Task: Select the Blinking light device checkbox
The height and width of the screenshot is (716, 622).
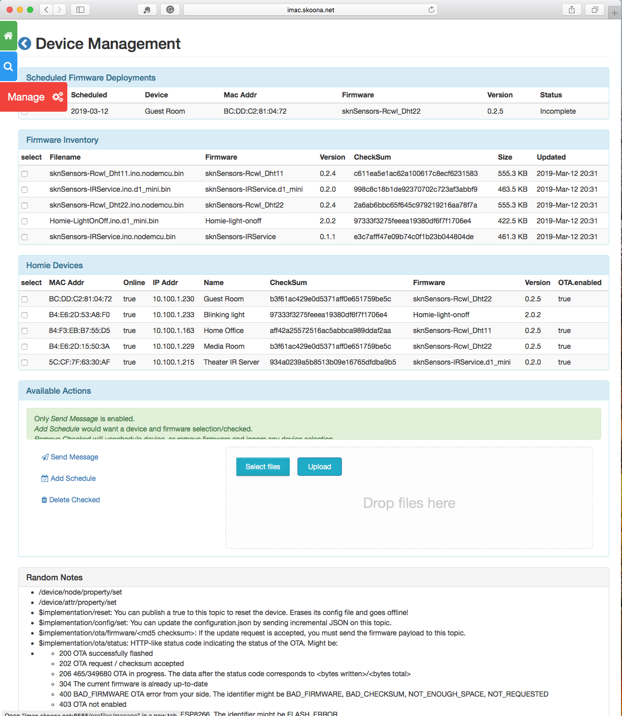Action: (x=24, y=315)
